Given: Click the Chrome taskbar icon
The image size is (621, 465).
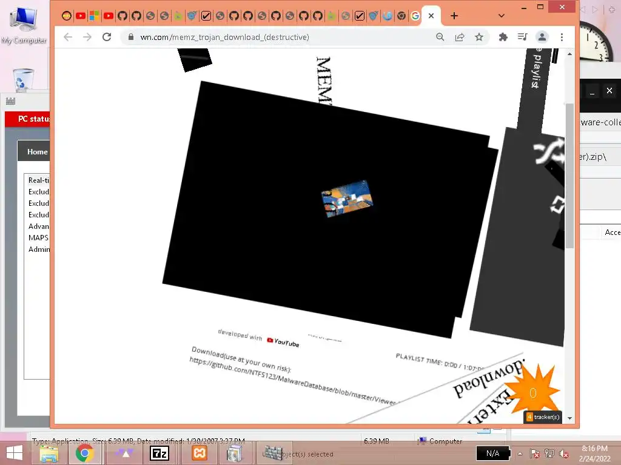Looking at the screenshot, I should tap(85, 453).
